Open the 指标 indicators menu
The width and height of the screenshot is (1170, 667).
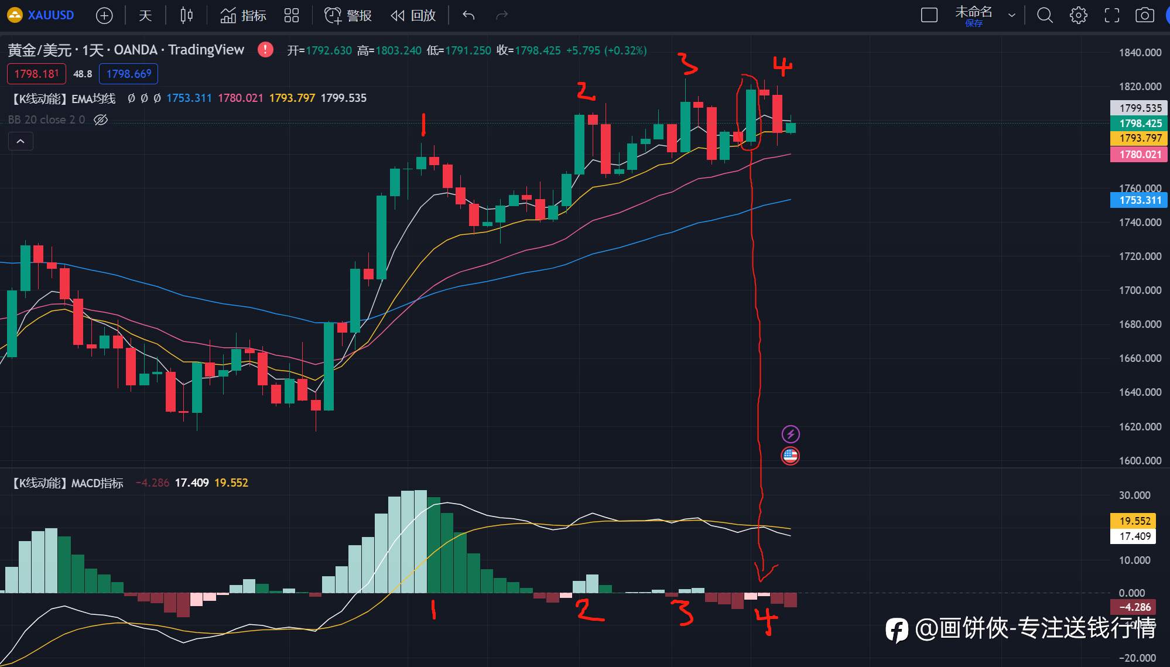(243, 16)
